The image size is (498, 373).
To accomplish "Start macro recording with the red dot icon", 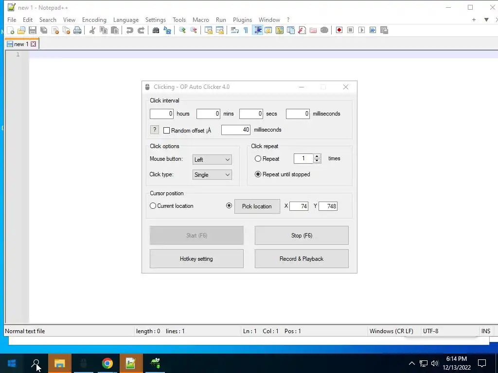I will [x=339, y=30].
